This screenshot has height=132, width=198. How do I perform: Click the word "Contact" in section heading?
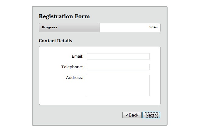tap(47, 41)
